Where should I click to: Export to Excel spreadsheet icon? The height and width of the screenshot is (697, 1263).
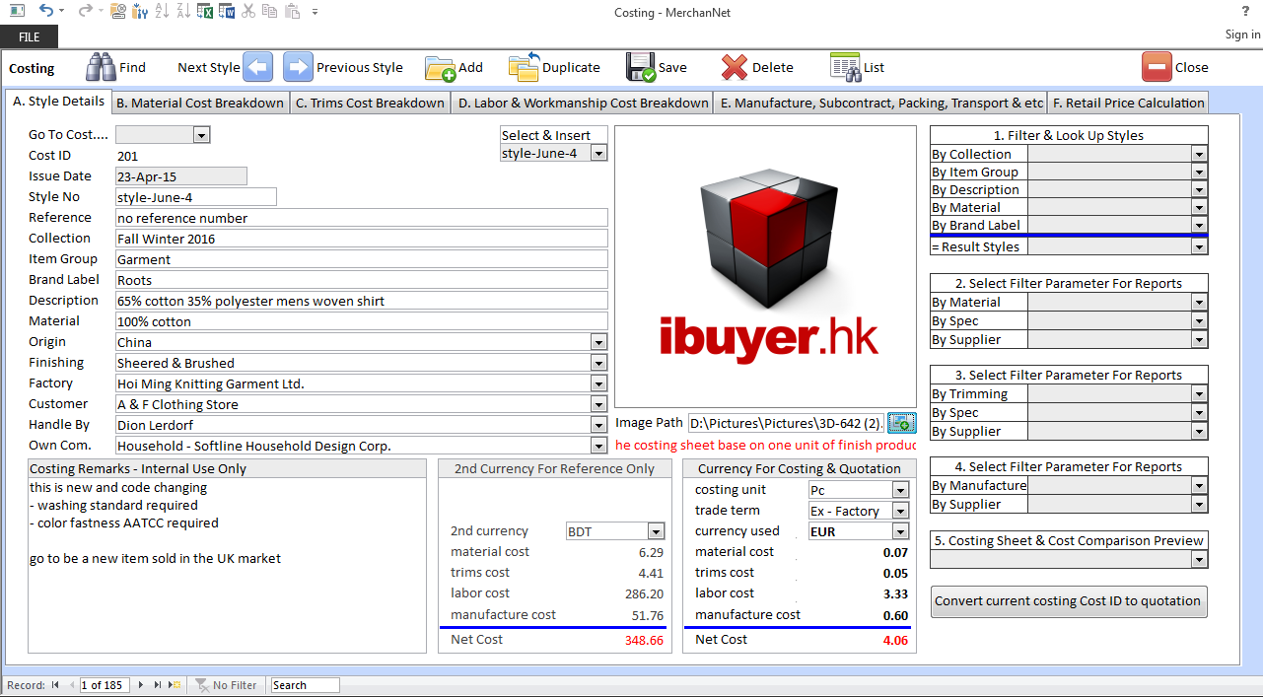tap(205, 11)
